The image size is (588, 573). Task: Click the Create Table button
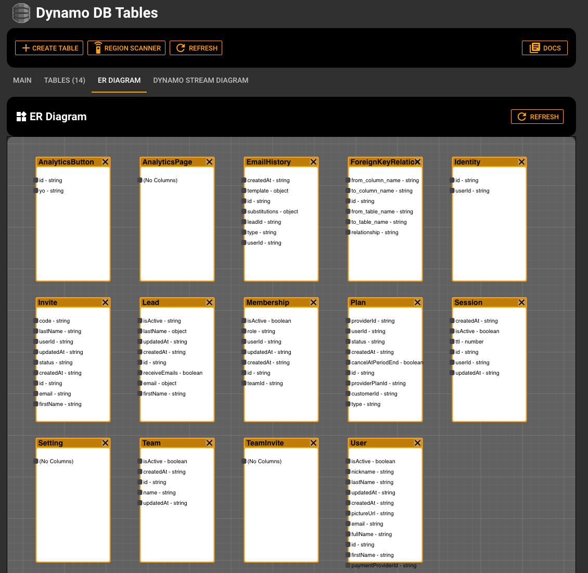click(x=49, y=48)
